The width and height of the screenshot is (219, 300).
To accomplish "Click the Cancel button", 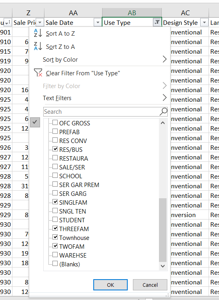I will pyautogui.click(x=150, y=285).
